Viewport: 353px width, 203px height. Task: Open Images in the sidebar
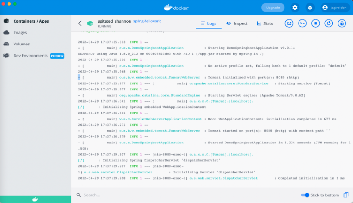point(20,32)
